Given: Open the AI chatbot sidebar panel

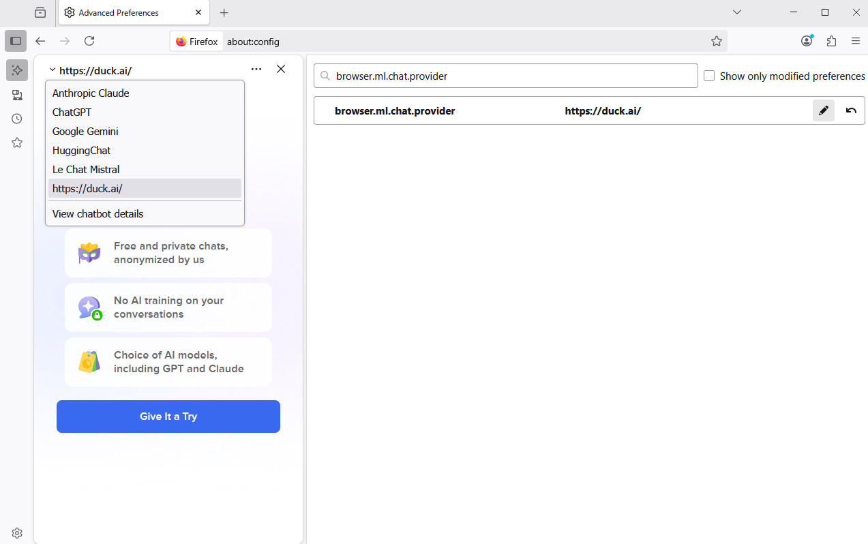Looking at the screenshot, I should pyautogui.click(x=17, y=70).
